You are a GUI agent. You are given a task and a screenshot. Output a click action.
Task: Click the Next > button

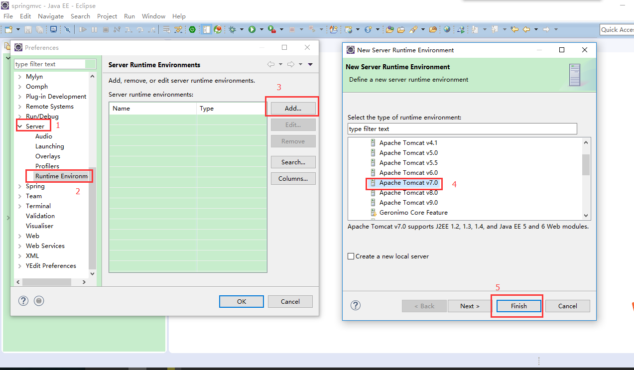470,306
